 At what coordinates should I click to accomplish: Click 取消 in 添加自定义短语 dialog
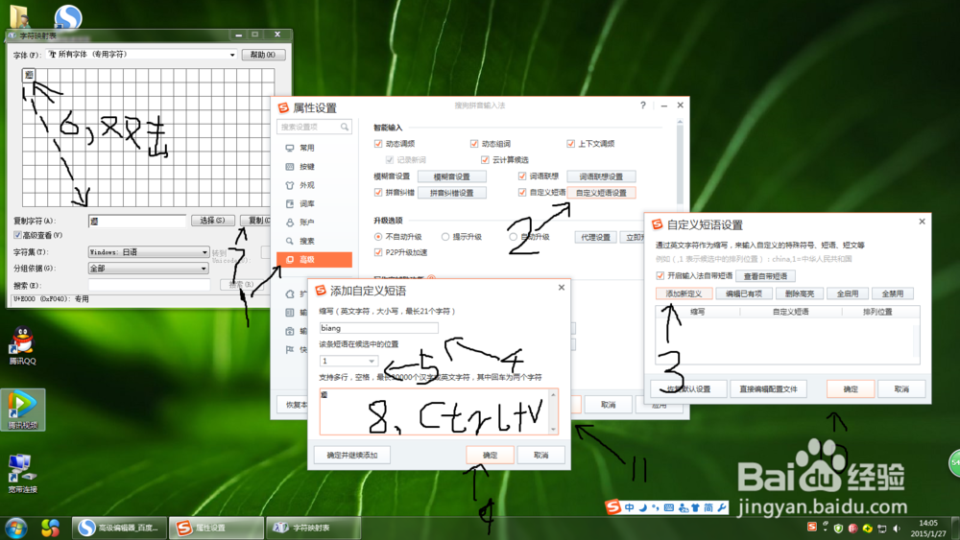(540, 455)
